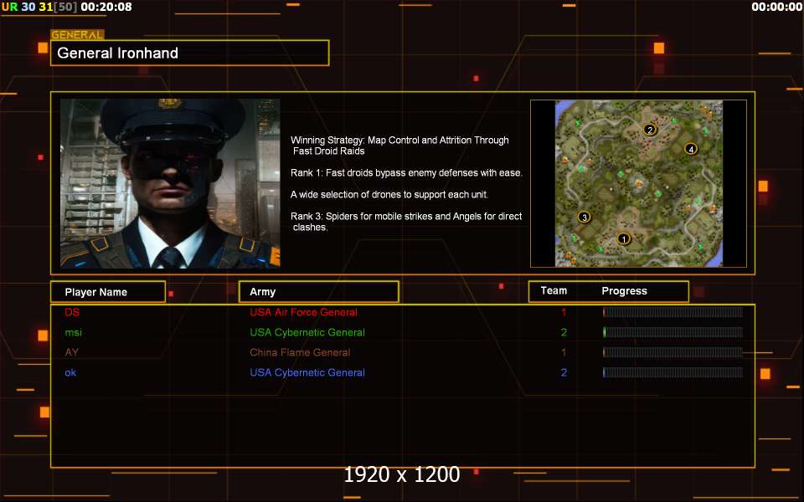Click the wide selection of drones text
The width and height of the screenshot is (804, 502).
pyautogui.click(x=389, y=195)
